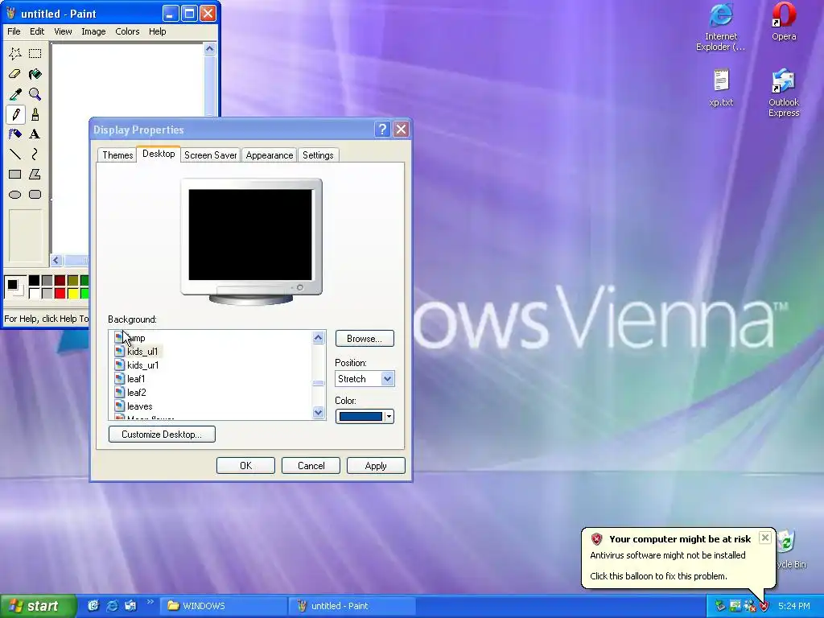Launch Internet Explorer from quick launch bar

[112, 605]
